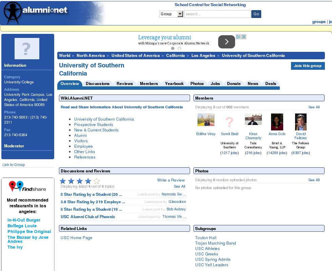Go to Los Angeles breadcrumb
This screenshot has height=271, width=332.
[203, 56]
